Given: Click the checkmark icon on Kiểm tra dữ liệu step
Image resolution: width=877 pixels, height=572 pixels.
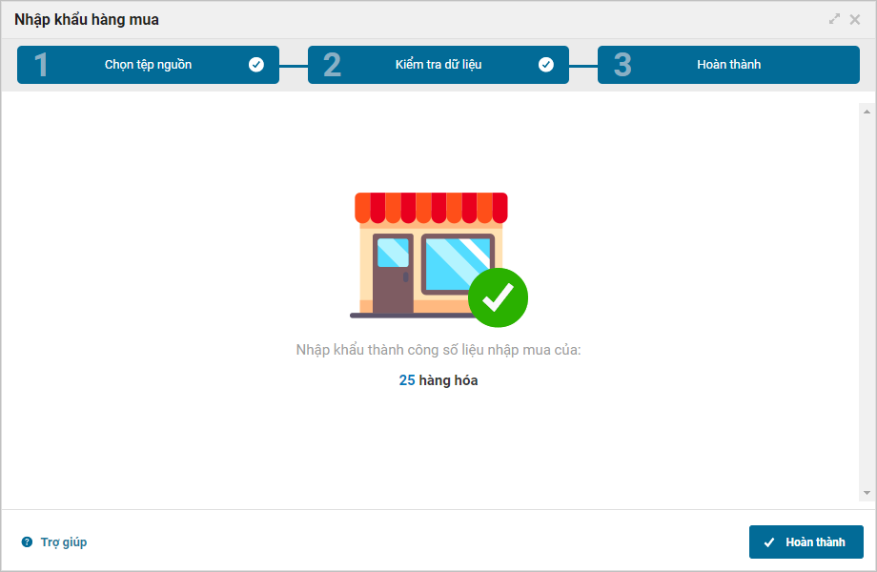Looking at the screenshot, I should click(546, 65).
